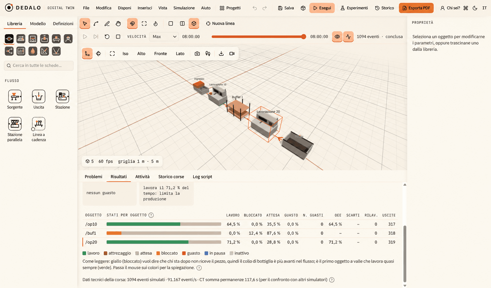Click the download icon in viewport toolbar
This screenshot has width=491, height=288.
(221, 54)
